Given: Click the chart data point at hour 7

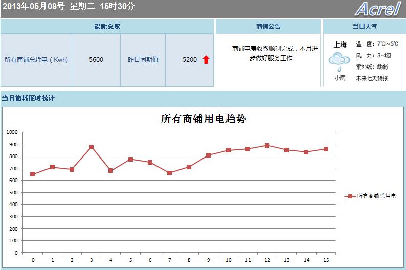Looking at the screenshot, I should 170,173.
